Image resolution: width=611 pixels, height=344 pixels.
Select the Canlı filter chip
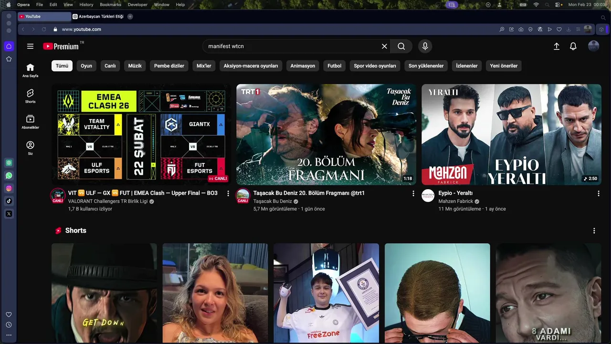[110, 66]
